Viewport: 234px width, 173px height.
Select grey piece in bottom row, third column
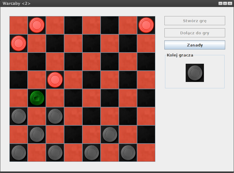55,153
